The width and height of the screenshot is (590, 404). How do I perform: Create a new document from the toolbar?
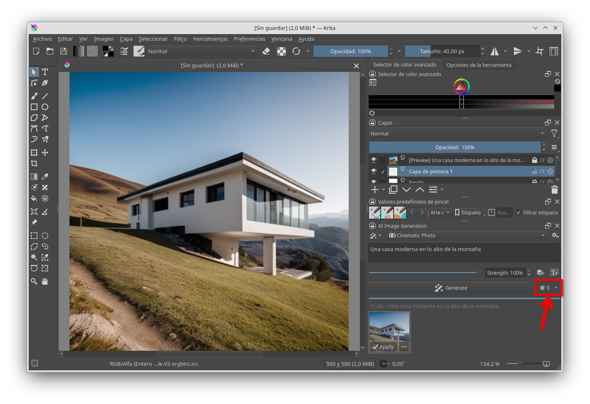pos(36,51)
